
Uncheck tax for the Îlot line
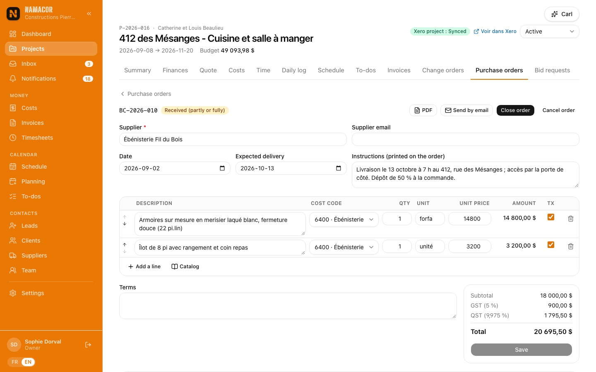pyautogui.click(x=551, y=245)
